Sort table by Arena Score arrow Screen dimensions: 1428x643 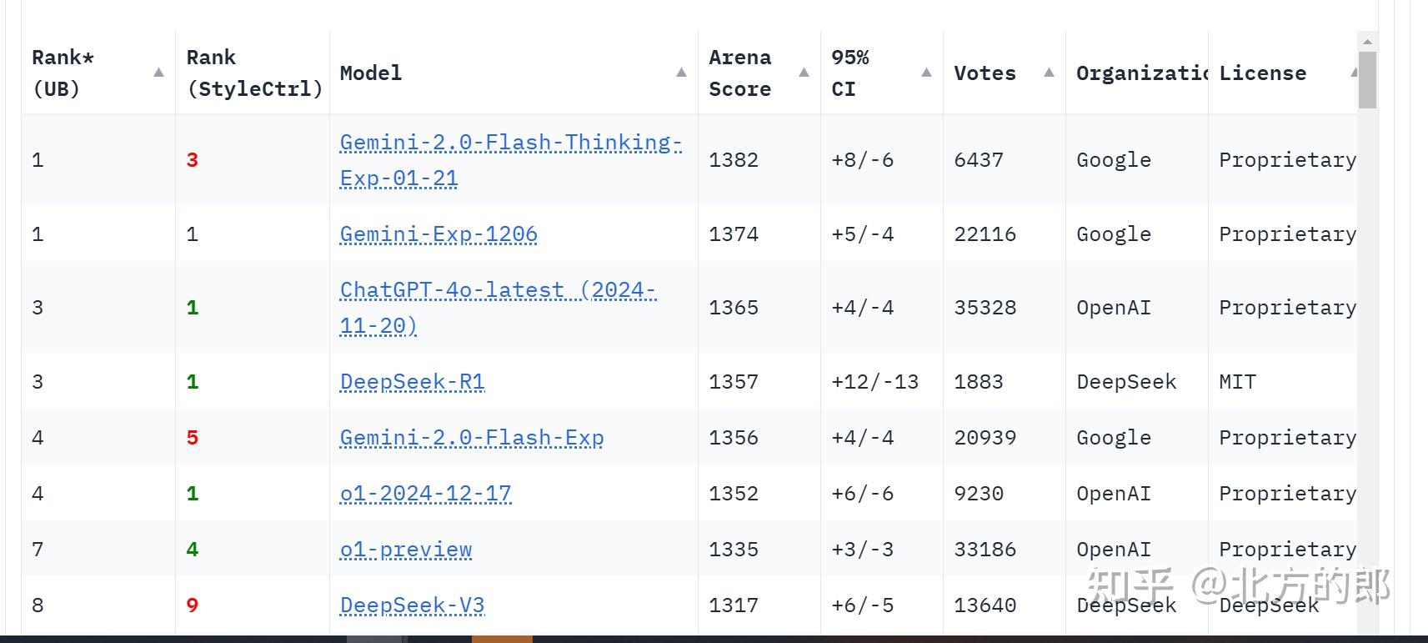[804, 73]
